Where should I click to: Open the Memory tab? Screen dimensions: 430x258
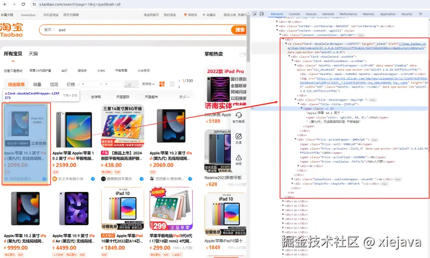[x=368, y=14]
